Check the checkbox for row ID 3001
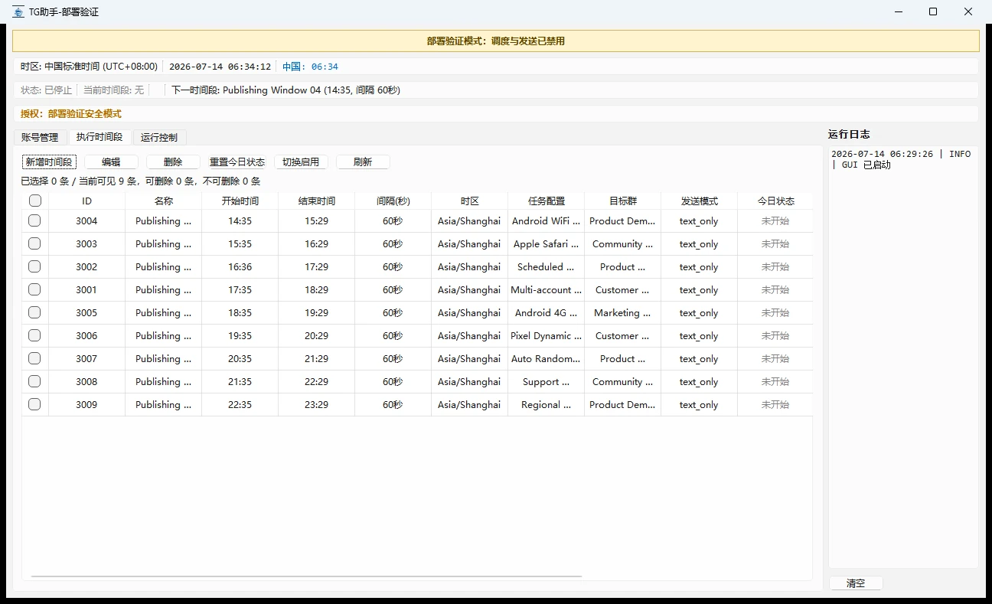This screenshot has height=604, width=992. [x=34, y=289]
